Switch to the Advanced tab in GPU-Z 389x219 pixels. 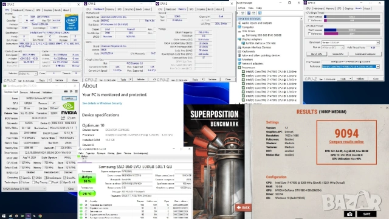tap(35, 92)
